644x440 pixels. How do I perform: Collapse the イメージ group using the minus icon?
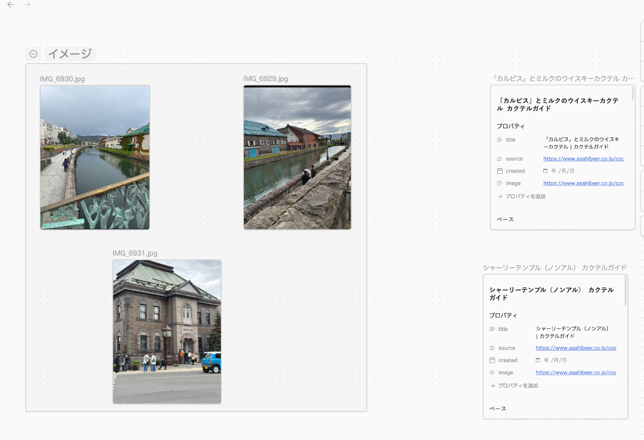pos(33,54)
